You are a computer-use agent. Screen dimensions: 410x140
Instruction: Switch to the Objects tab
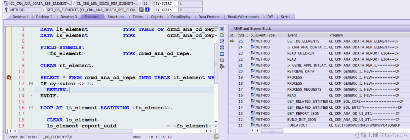pos(157,17)
